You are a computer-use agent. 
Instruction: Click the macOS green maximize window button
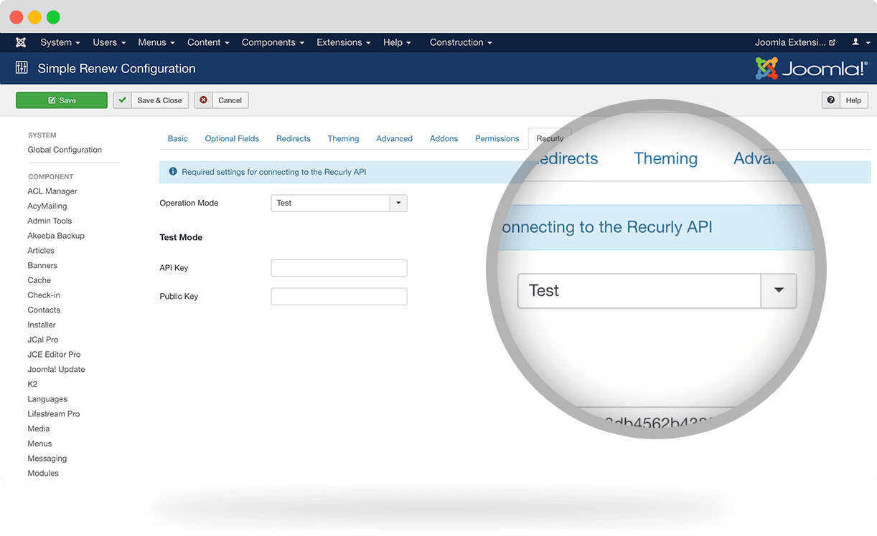click(53, 17)
